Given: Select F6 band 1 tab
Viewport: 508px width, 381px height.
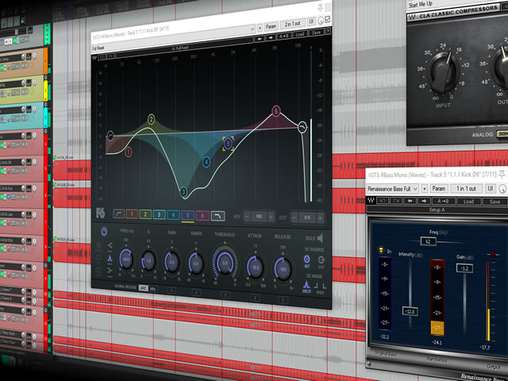Looking at the screenshot, I should (132, 214).
